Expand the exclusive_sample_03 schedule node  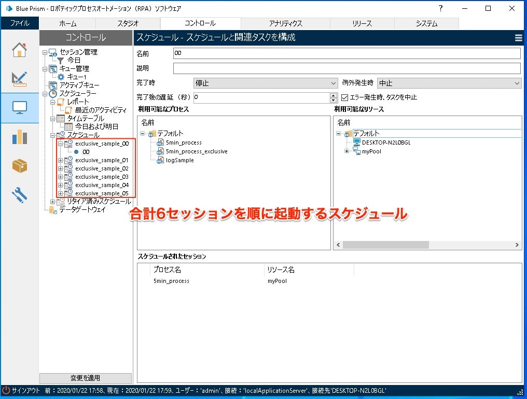coord(61,177)
